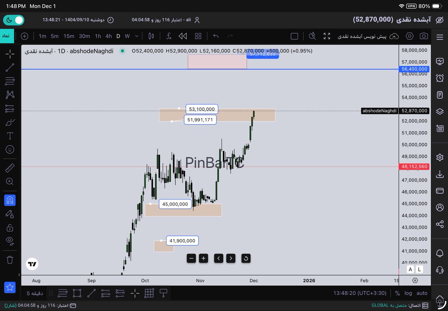Open the headset support icon
Screen dimensions: 448x311
[x=439, y=270]
